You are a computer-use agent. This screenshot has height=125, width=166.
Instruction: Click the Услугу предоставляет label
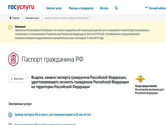click(x=146, y=86)
